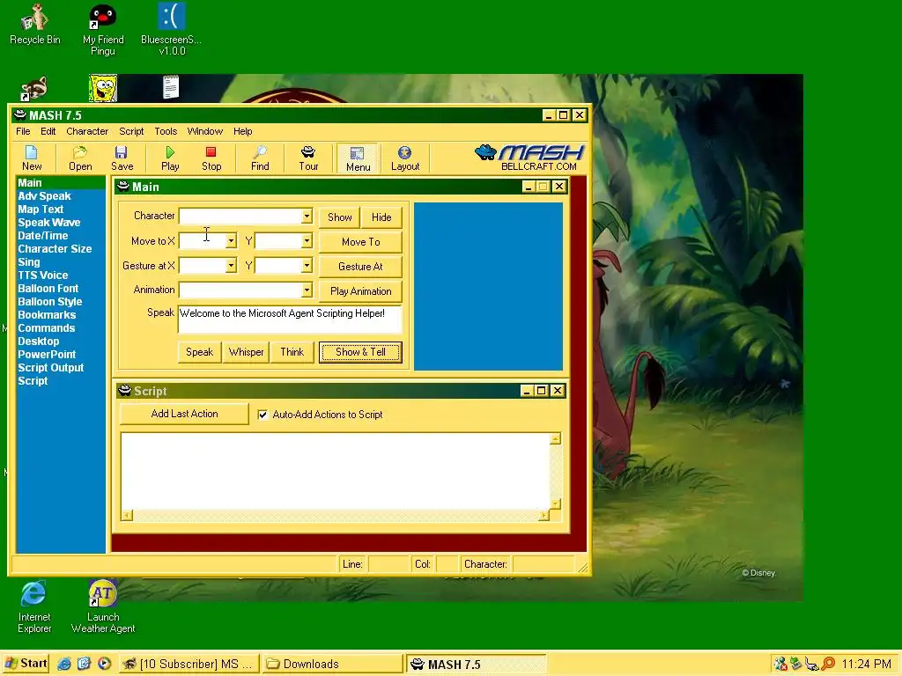This screenshot has width=902, height=676.
Task: Click the Media Player quick launch icon
Action: click(x=104, y=664)
